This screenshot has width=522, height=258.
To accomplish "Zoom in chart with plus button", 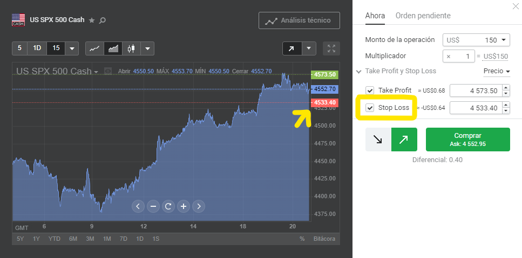I will pos(184,206).
